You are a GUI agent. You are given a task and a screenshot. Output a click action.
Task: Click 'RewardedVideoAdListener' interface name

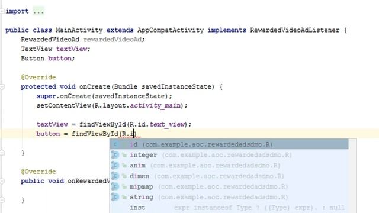295,30
